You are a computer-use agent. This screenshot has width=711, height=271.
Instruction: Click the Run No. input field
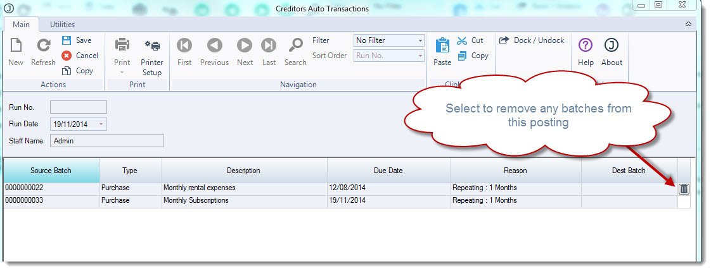click(x=79, y=107)
